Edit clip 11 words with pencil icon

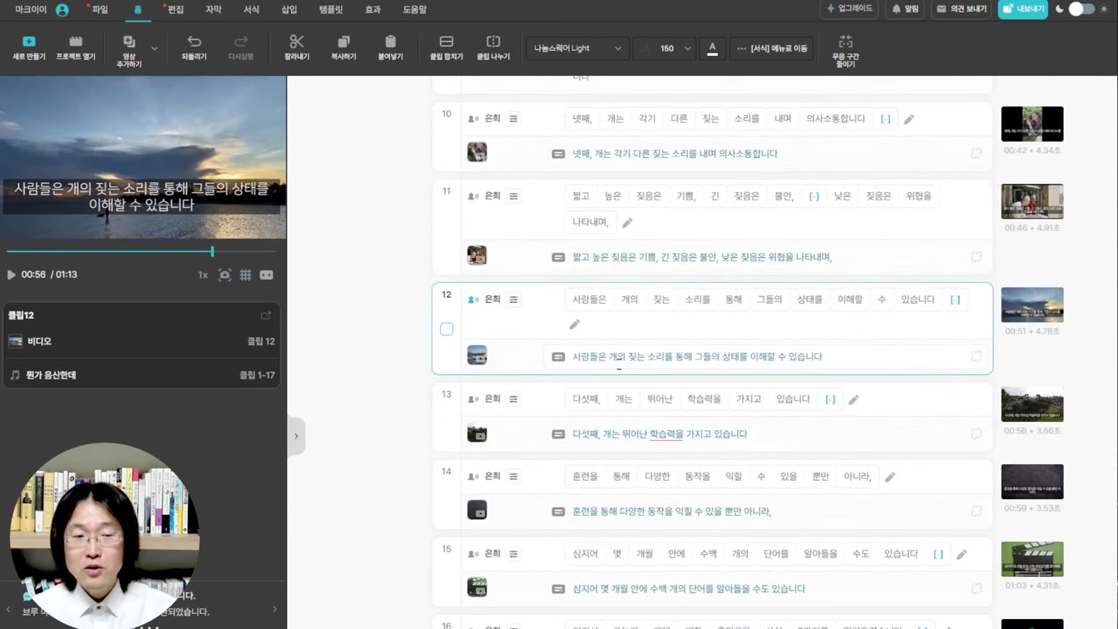click(x=627, y=223)
